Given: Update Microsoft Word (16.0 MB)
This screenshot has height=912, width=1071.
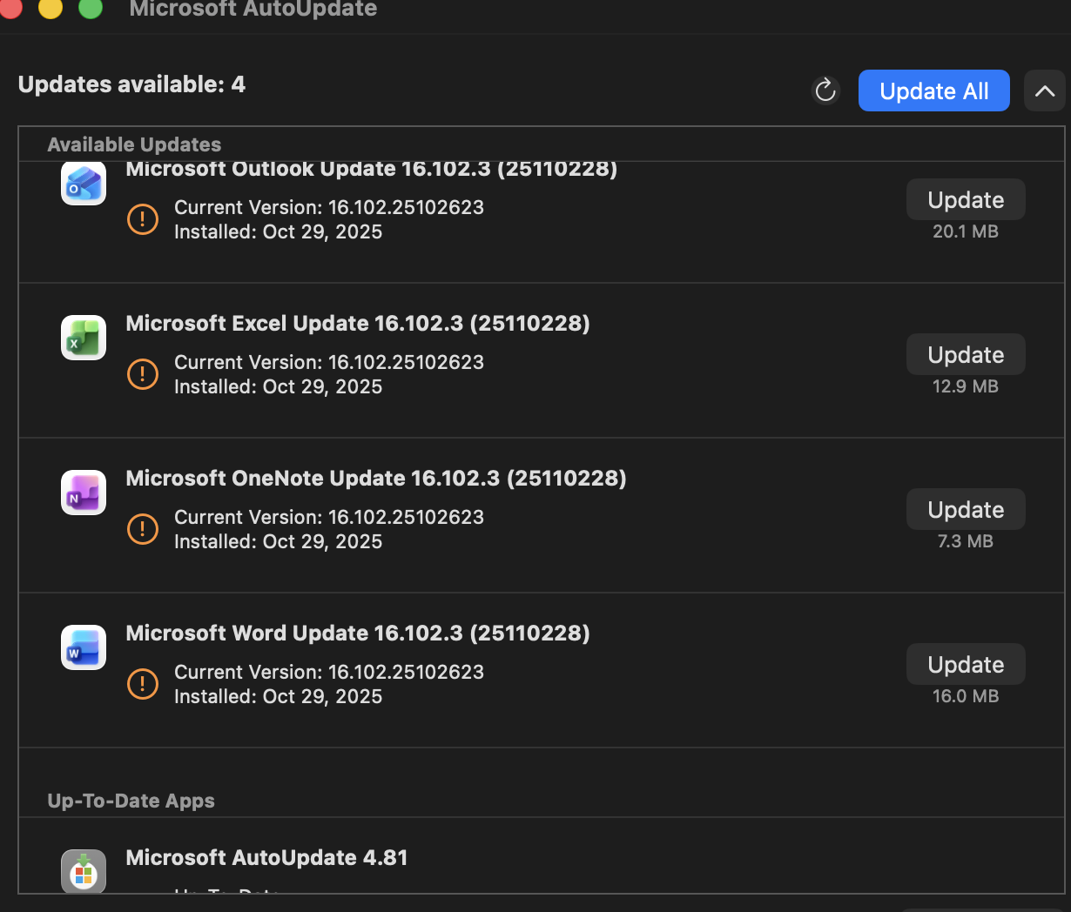Looking at the screenshot, I should point(966,665).
